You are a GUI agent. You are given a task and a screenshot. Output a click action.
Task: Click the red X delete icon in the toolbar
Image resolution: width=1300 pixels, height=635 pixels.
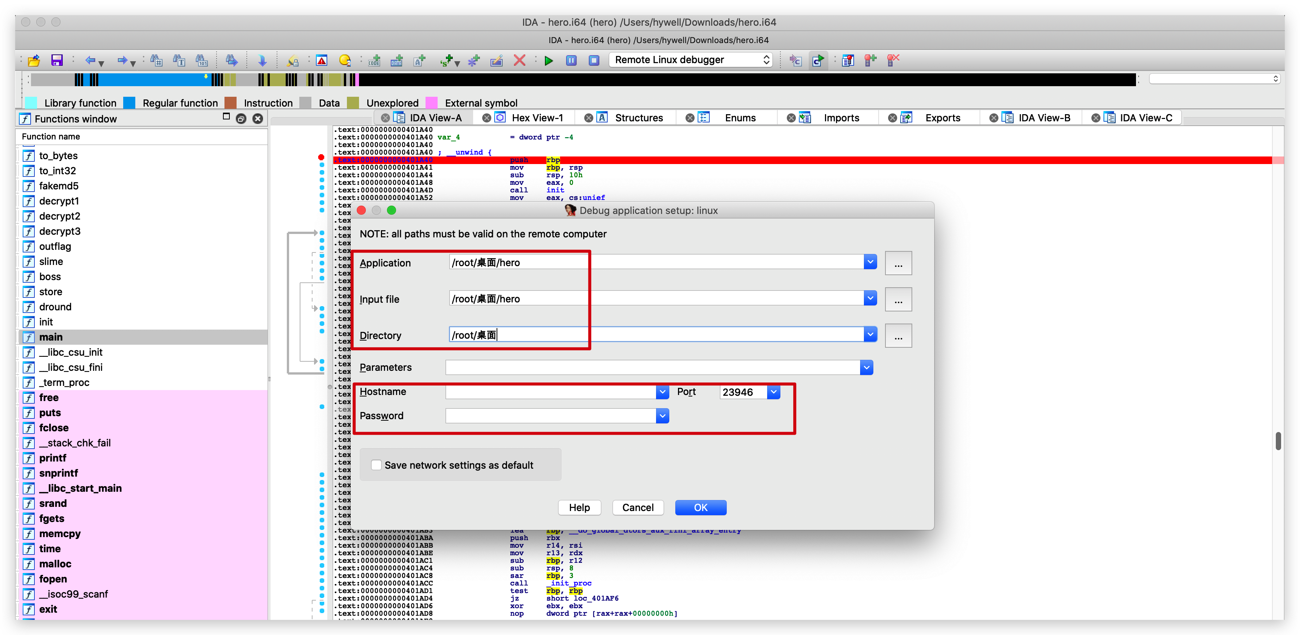coord(519,60)
